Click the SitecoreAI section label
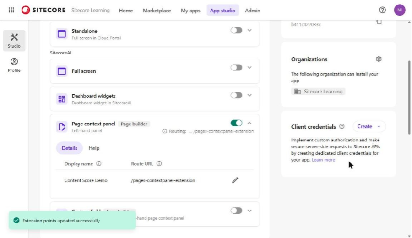412x238 pixels. tap(61, 53)
